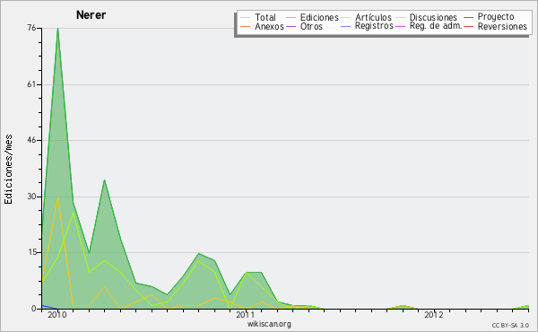Click the Proyecto legend label

[x=496, y=17]
